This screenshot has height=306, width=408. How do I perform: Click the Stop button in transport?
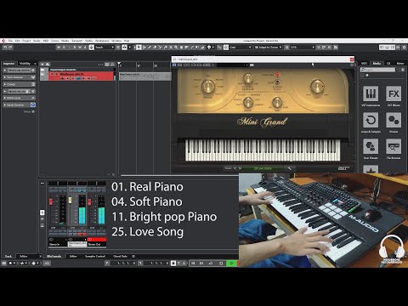pyautogui.click(x=222, y=263)
